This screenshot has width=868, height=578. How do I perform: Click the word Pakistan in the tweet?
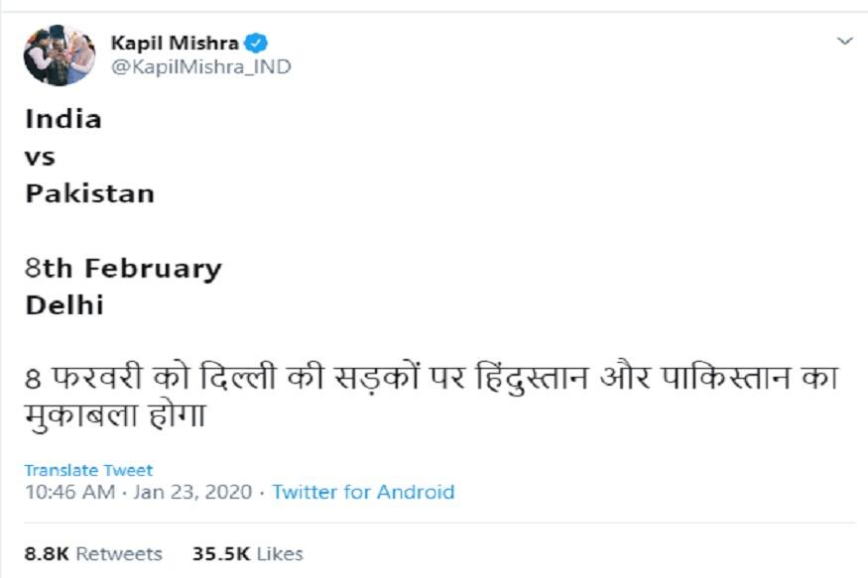point(89,193)
